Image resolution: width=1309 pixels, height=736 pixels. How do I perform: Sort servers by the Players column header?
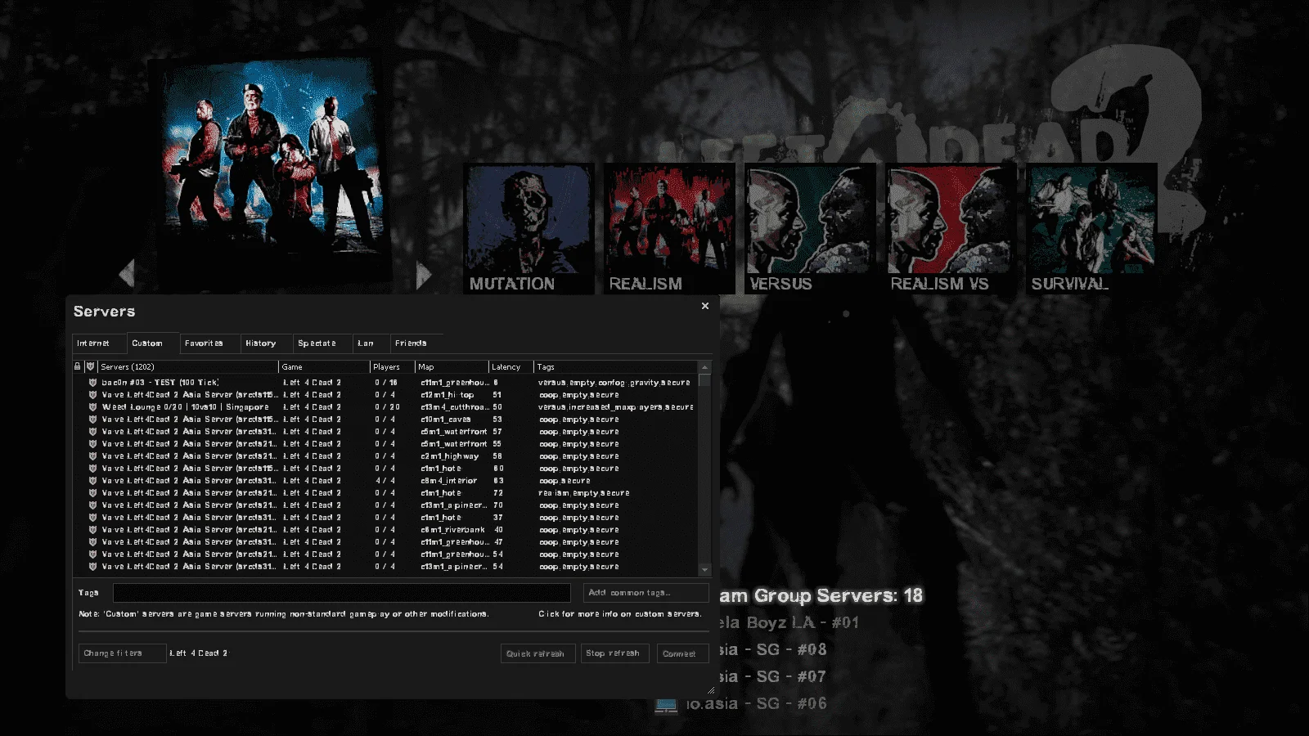pyautogui.click(x=393, y=367)
